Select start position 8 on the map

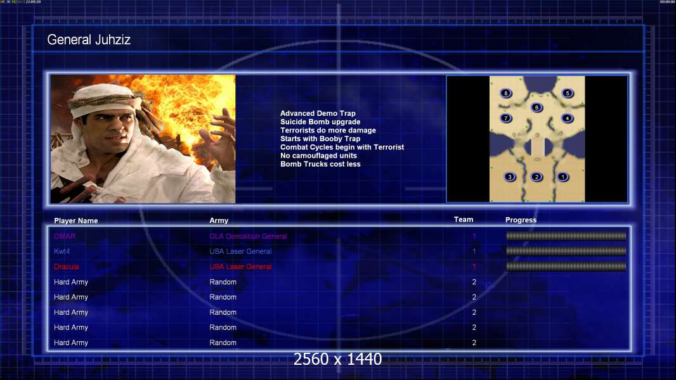(x=505, y=93)
